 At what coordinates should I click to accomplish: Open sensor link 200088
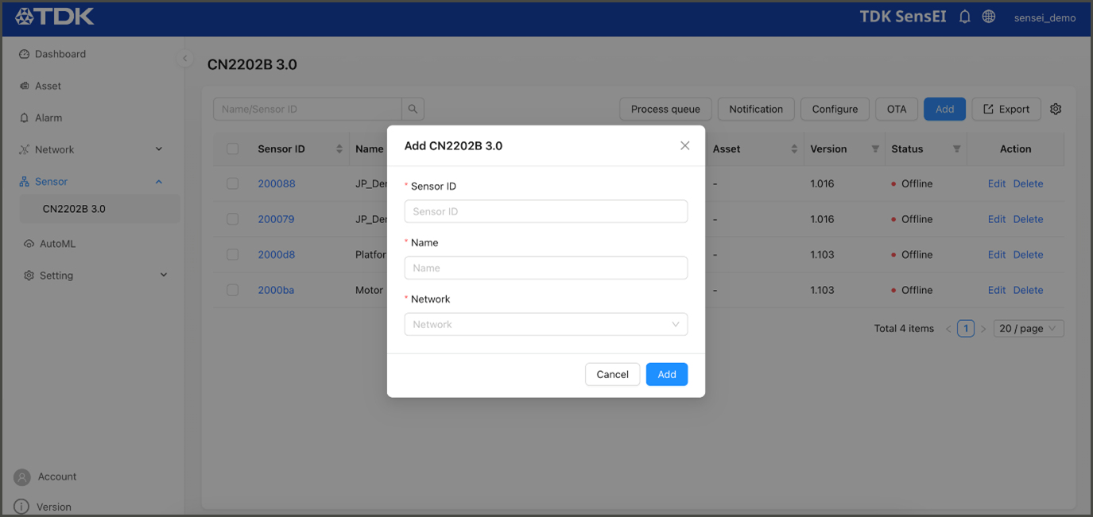277,183
